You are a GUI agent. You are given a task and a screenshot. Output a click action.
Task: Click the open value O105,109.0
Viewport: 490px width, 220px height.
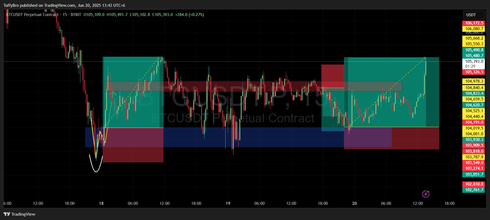pos(94,15)
